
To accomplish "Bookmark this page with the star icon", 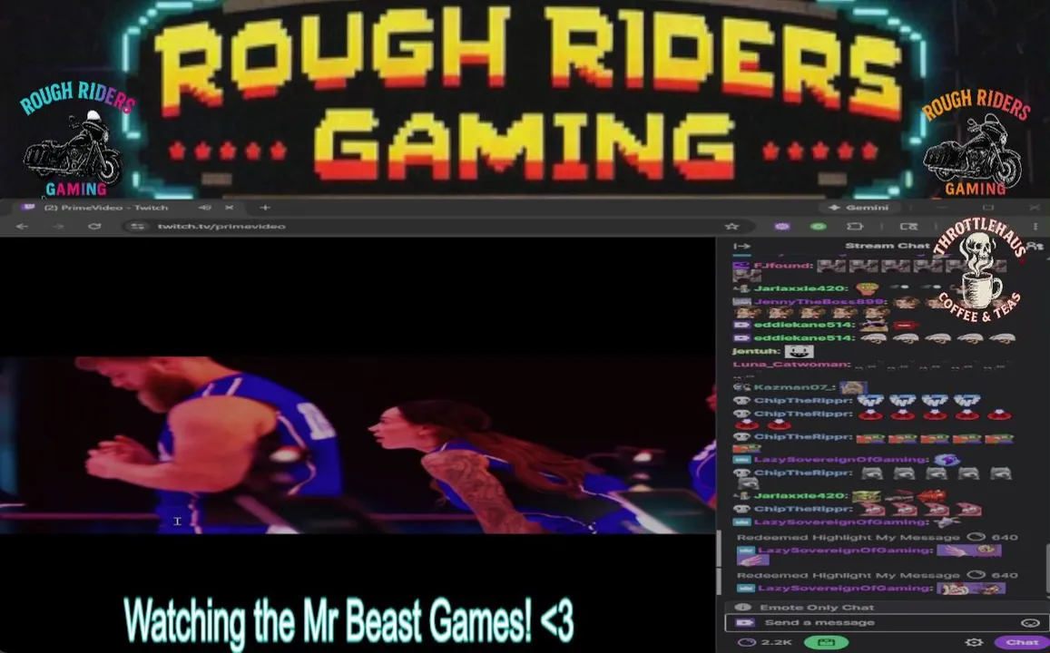I will pyautogui.click(x=732, y=226).
